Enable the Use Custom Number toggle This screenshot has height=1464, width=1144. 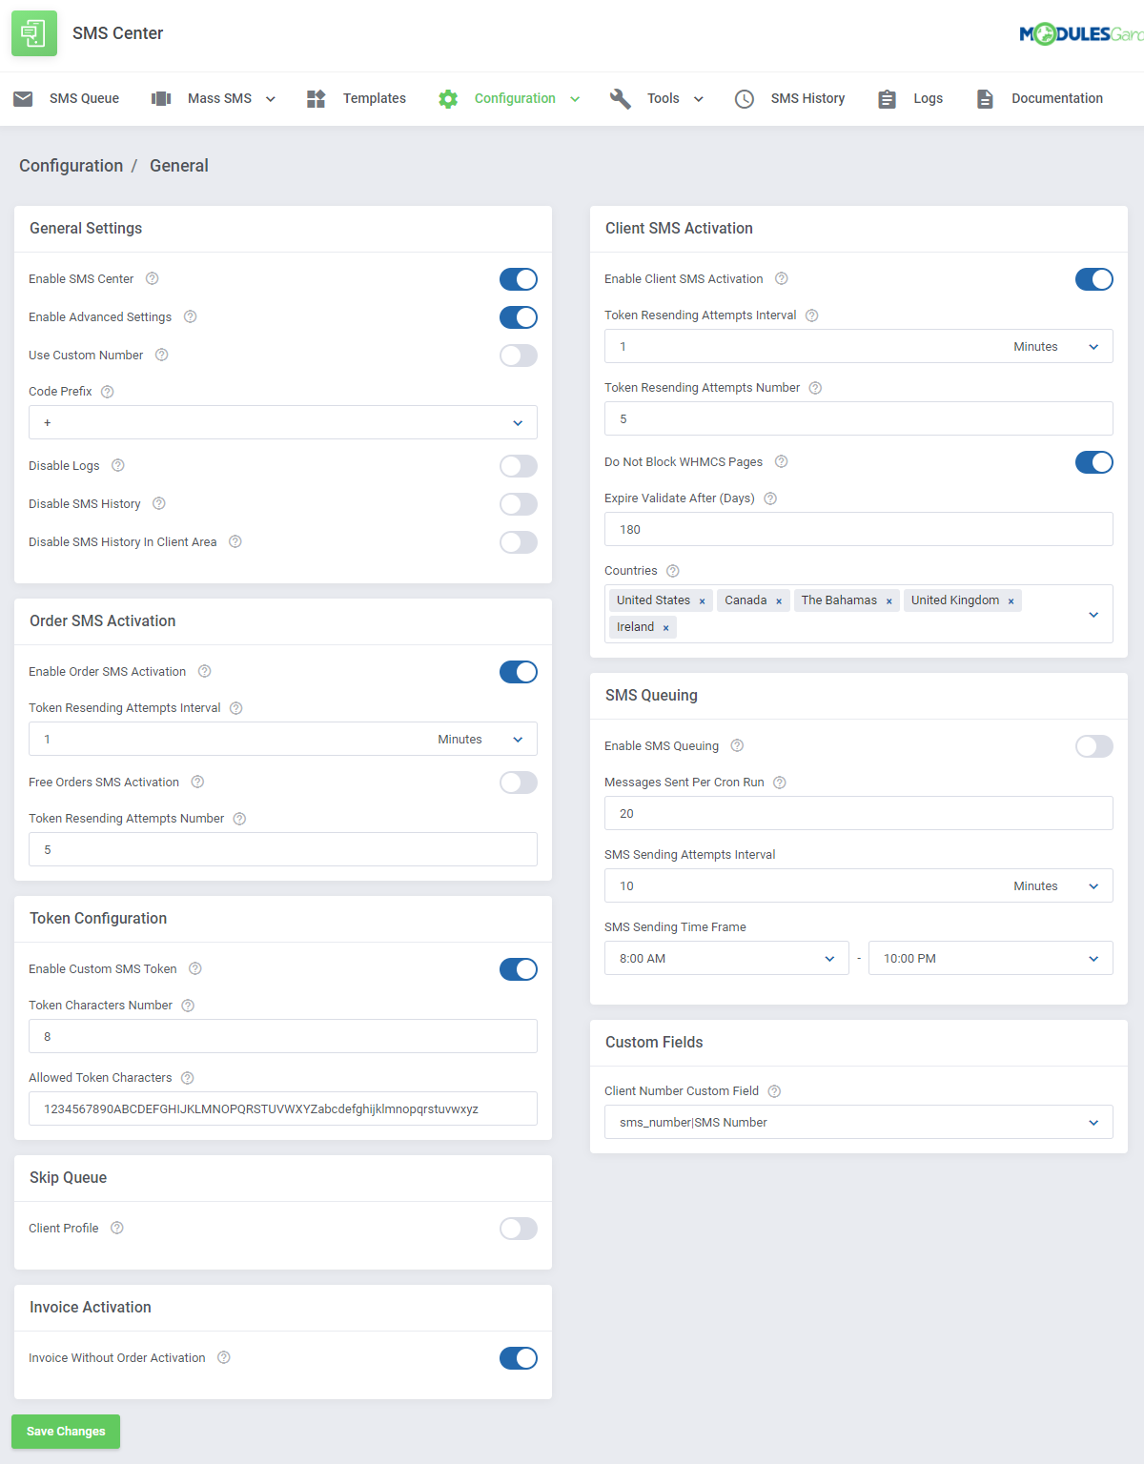pos(519,356)
